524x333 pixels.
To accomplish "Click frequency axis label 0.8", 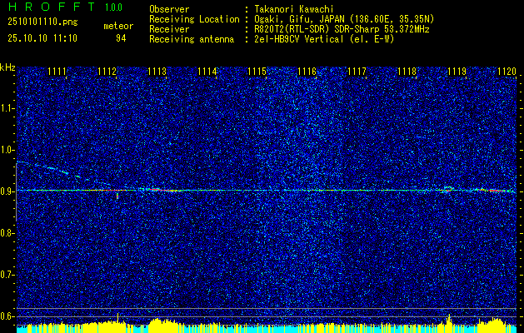I will tap(7, 233).
